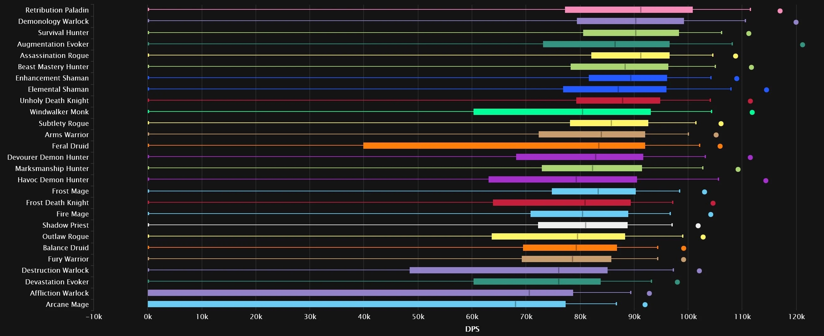
Task: Click the Retribution Paladin pink box bar
Action: [x=628, y=10]
